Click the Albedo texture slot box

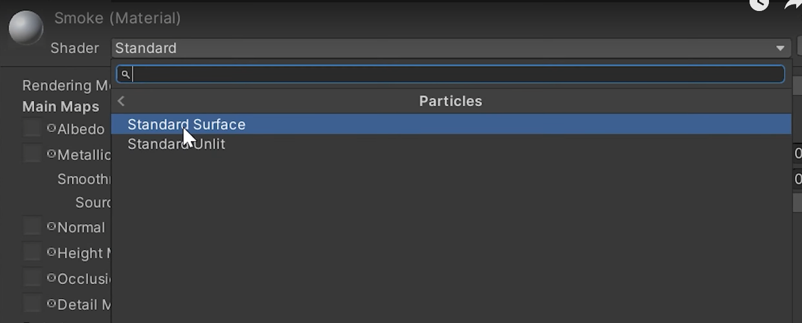(32, 128)
